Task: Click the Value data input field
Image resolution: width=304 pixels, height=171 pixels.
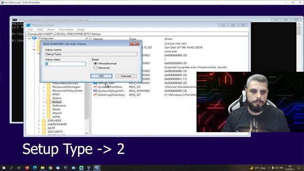Action: click(x=66, y=64)
